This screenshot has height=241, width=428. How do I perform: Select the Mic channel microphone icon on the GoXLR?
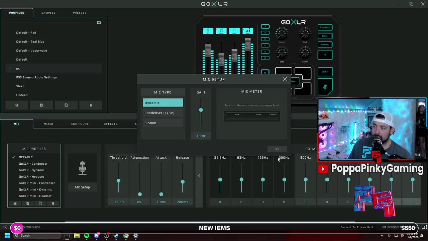click(x=208, y=31)
